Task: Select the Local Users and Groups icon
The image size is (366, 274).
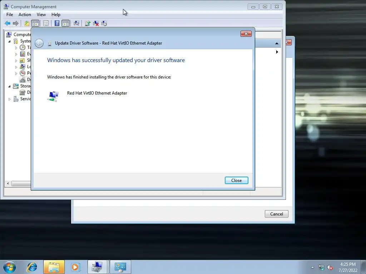Action: pos(23,67)
